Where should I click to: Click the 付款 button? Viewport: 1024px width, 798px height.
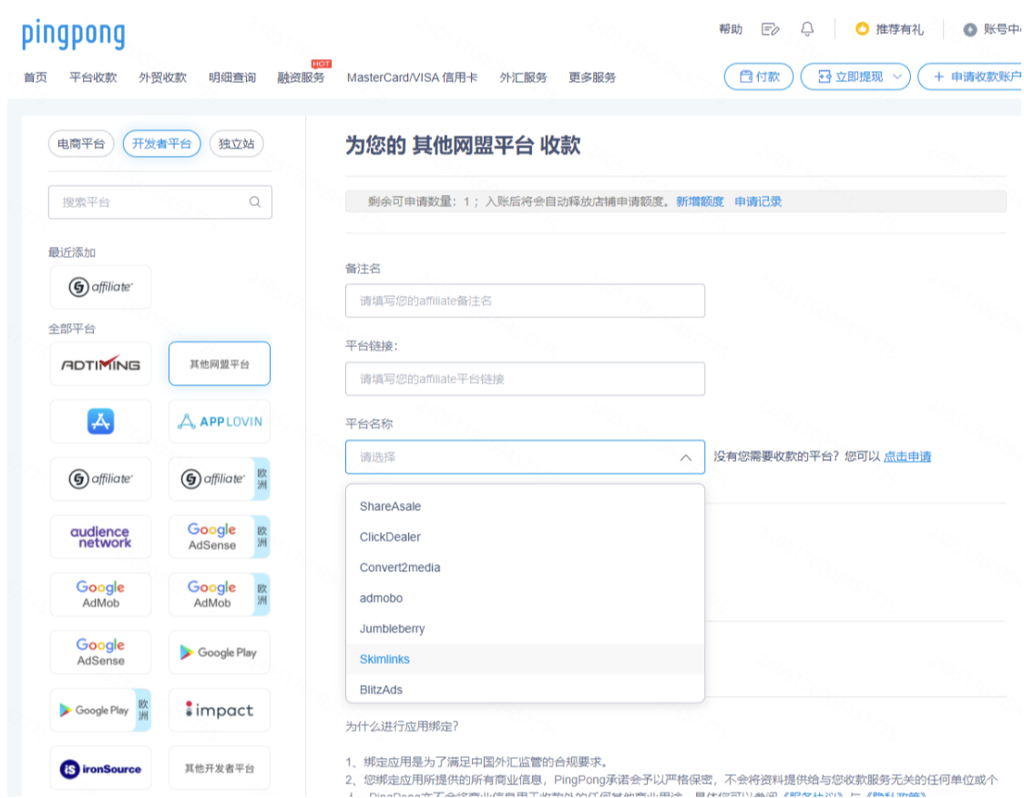(759, 77)
